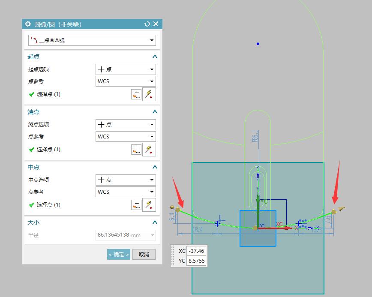Screen dimensions: 372x297
Task: Open the dialog settings gear icon
Action: click(28, 24)
